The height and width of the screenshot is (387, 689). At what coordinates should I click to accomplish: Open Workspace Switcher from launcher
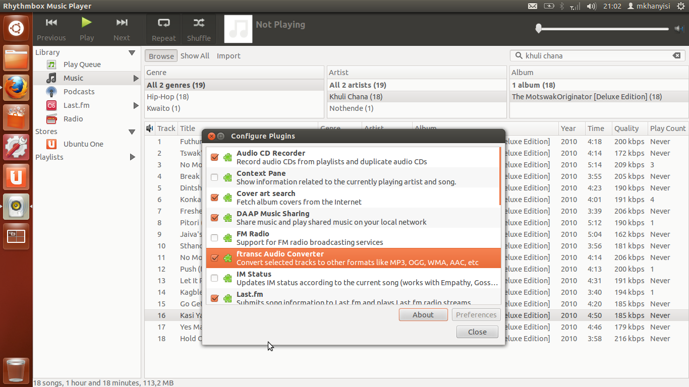click(16, 236)
